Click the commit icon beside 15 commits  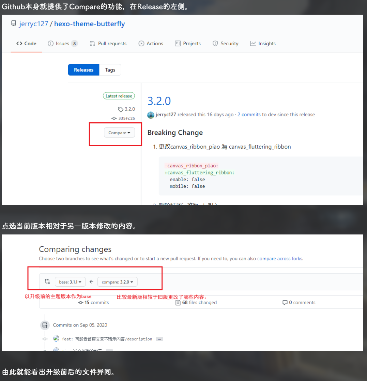coord(81,303)
